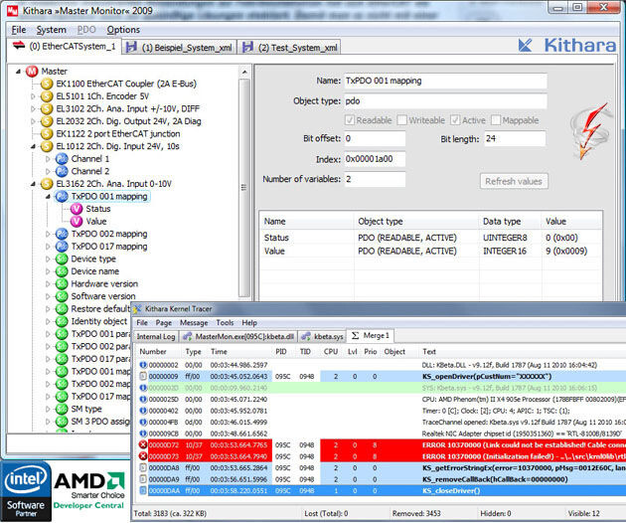
Task: Collapse the EL3162 2Ch. Ana. Input node
Action: coord(33,184)
